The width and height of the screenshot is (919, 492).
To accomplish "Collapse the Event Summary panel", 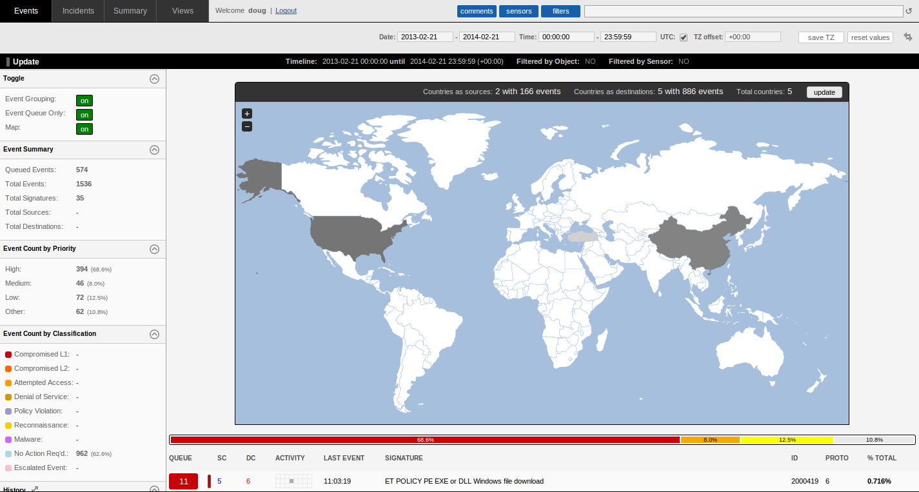I will [x=155, y=150].
